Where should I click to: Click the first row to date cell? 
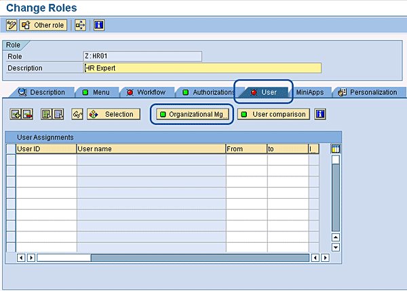tap(288, 159)
